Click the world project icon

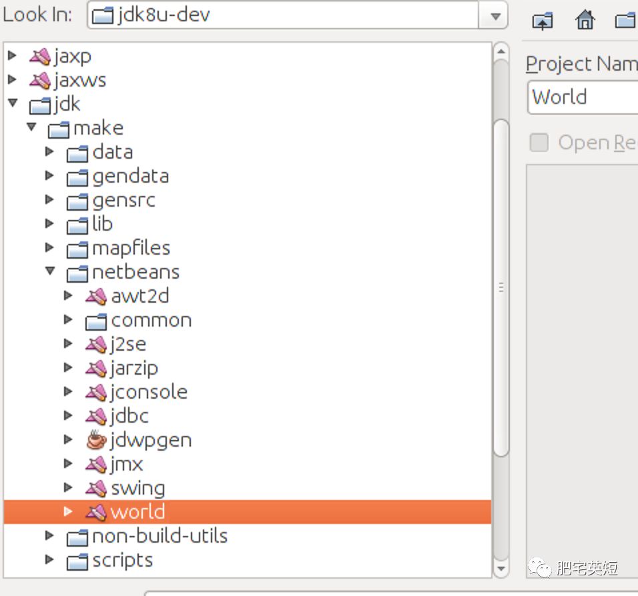(96, 513)
